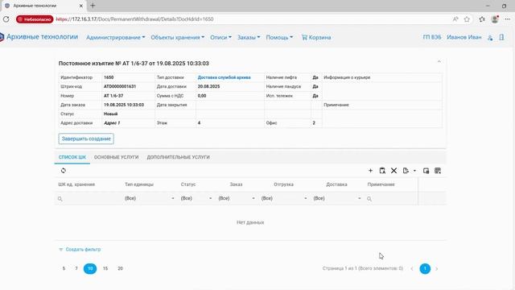Screen dimensions: 515x290
Task: Click search icon in Примечание filter
Action: (x=369, y=199)
